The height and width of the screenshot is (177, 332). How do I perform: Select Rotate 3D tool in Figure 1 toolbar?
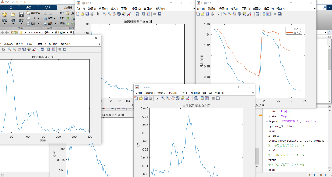119,14
